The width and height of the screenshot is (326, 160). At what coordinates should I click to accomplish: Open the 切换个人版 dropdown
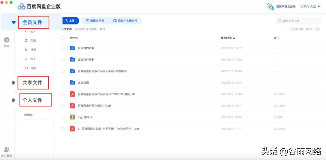point(310,7)
